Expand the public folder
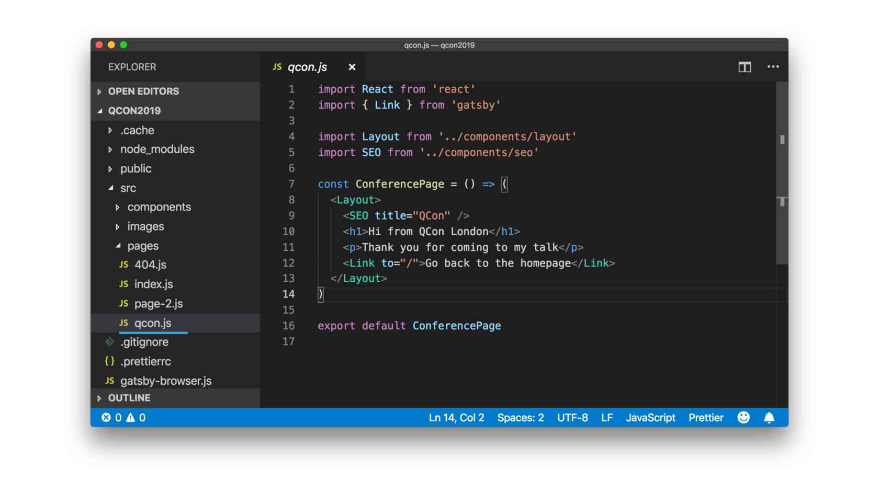This screenshot has width=879, height=494. point(110,168)
